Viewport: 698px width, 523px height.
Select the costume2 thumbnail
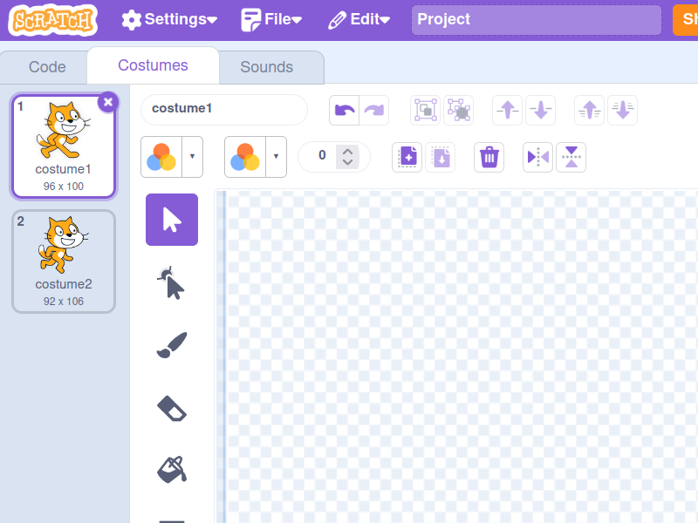click(63, 261)
